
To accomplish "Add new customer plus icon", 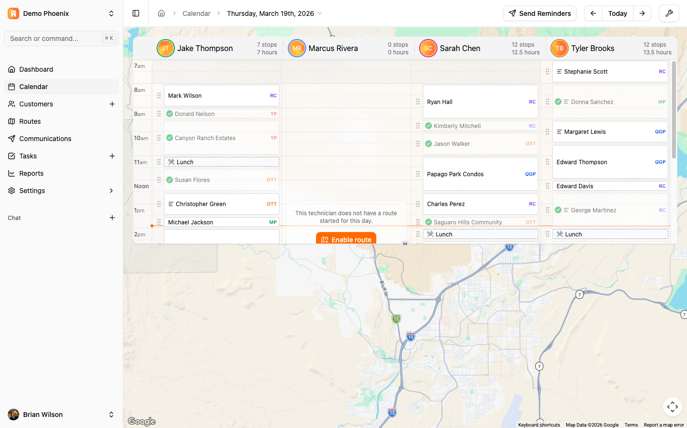I will click(x=112, y=104).
